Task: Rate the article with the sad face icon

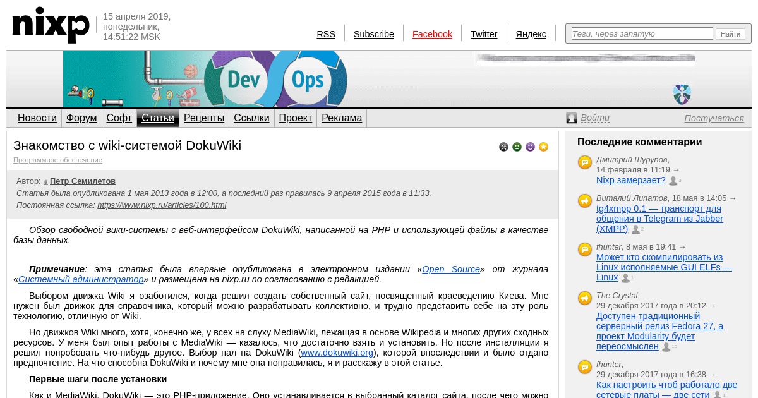Action: click(x=503, y=147)
